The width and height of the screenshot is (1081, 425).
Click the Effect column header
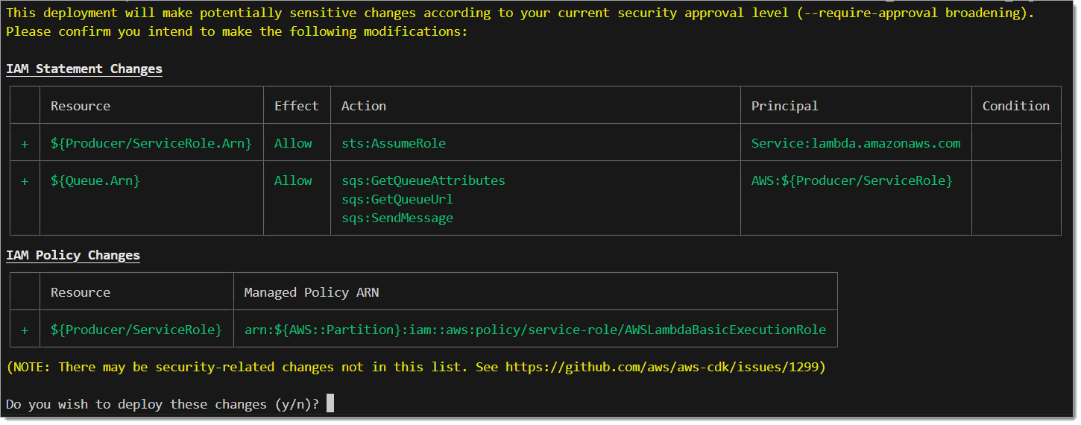[297, 106]
